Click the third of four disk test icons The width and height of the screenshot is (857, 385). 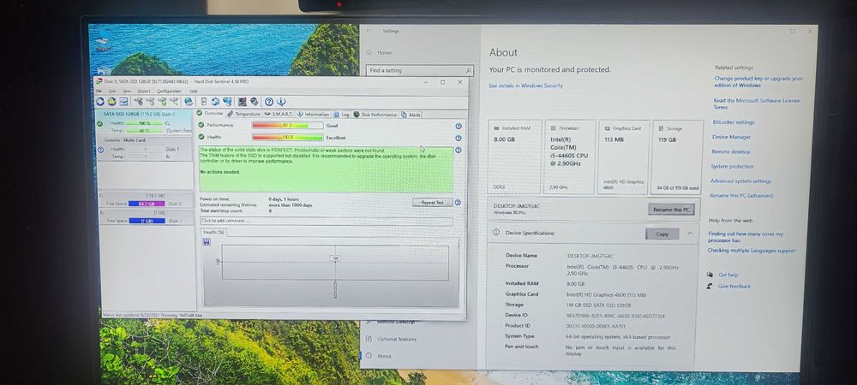coord(162,102)
